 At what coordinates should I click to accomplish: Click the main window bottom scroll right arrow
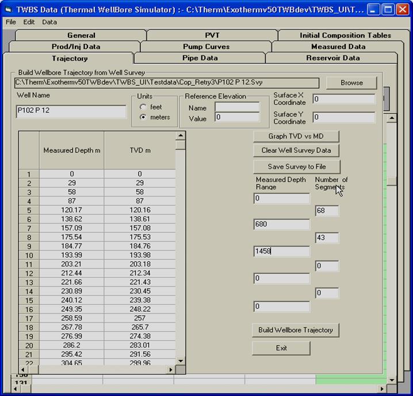pyautogui.click(x=382, y=389)
